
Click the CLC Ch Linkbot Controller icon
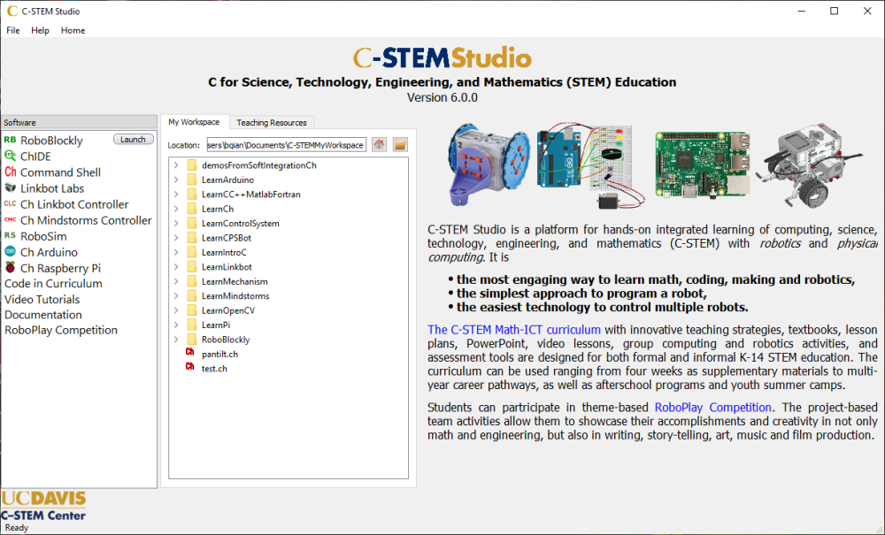pyautogui.click(x=10, y=203)
